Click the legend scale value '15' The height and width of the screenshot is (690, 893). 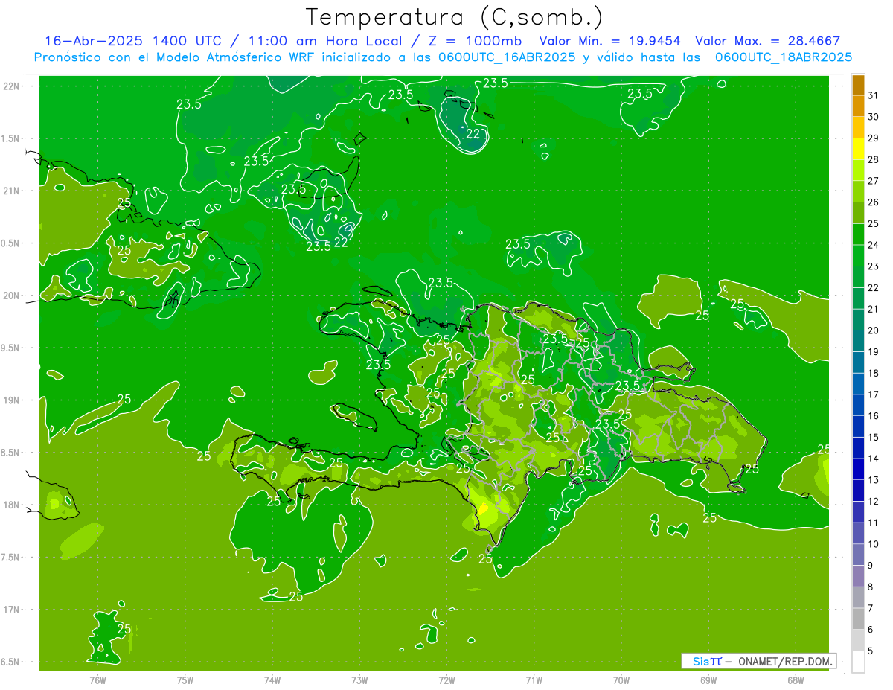coord(874,437)
